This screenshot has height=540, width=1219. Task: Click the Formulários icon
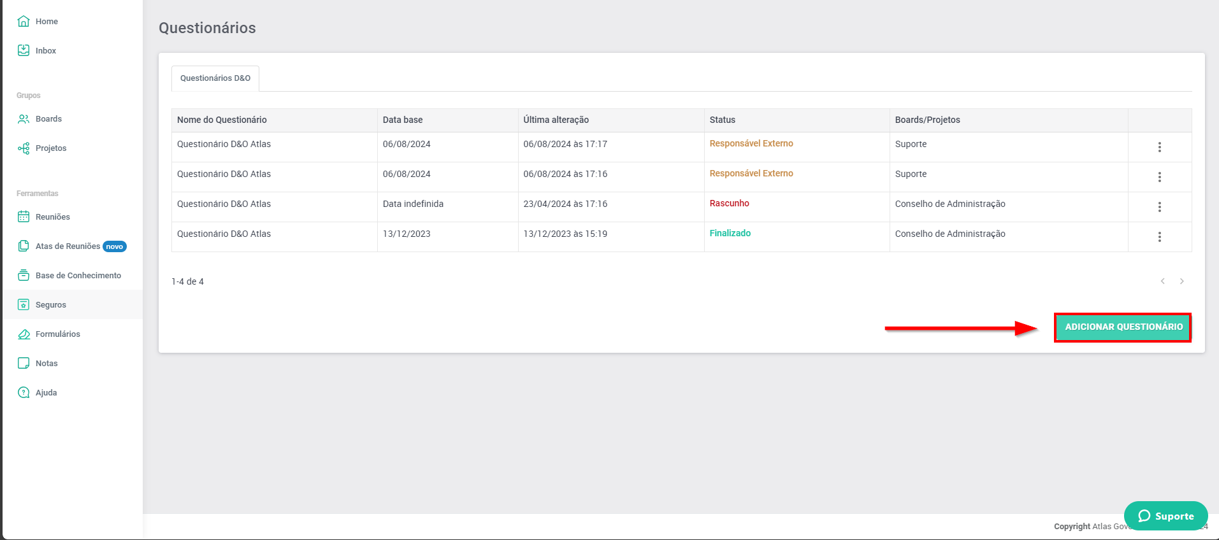click(24, 334)
